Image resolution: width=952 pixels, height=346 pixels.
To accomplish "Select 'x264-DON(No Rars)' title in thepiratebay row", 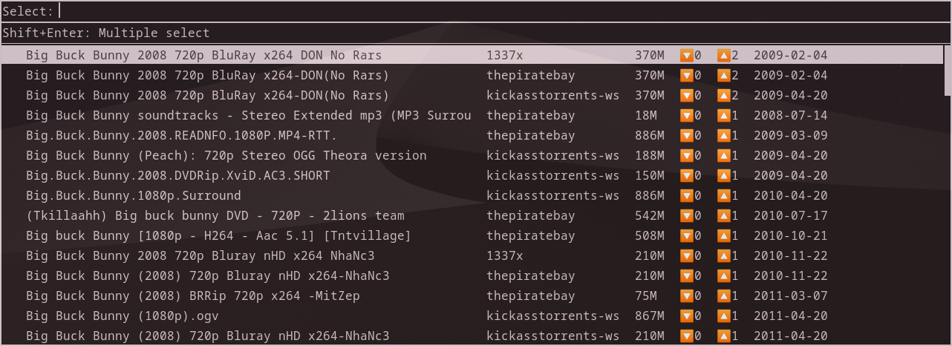I will click(207, 75).
